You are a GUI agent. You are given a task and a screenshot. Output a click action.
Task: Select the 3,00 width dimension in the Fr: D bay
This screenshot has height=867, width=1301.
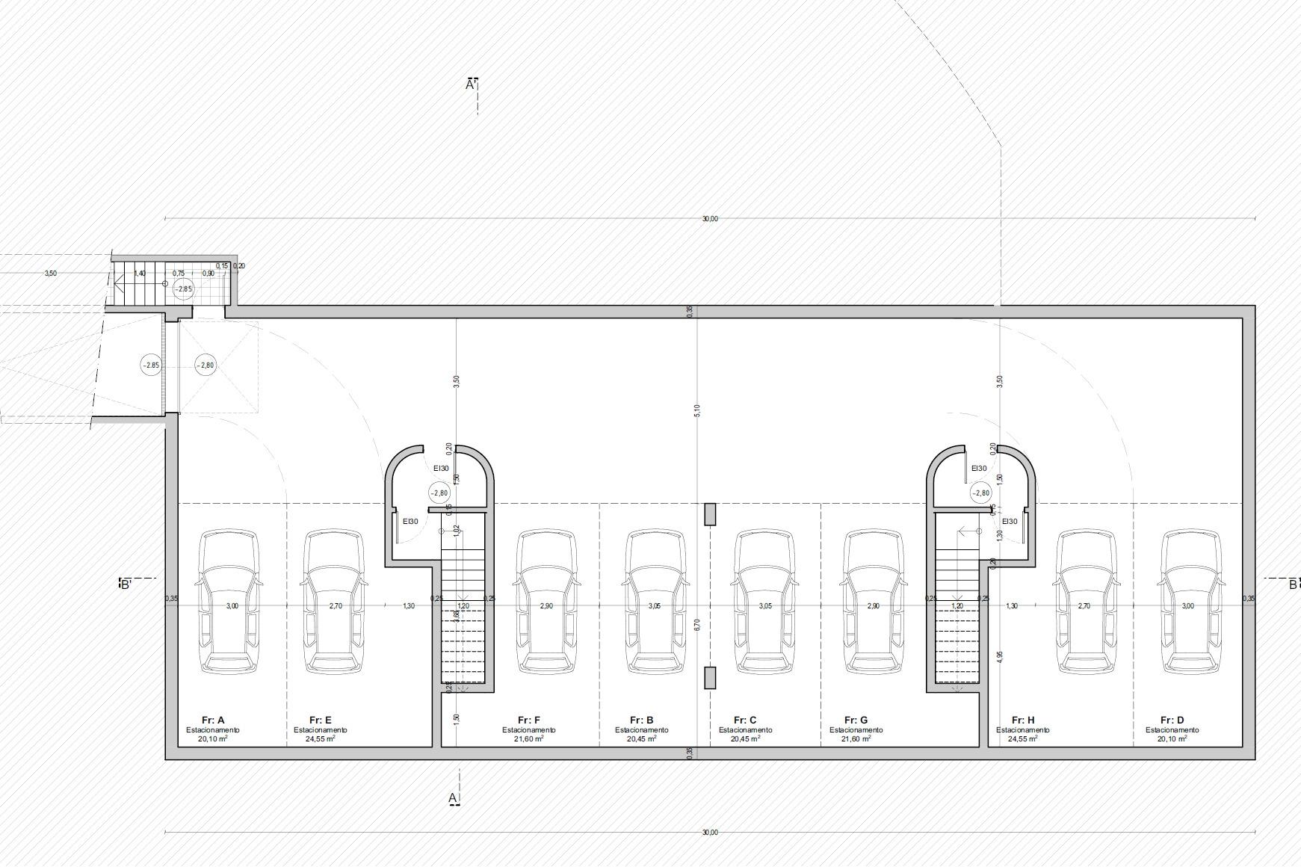coord(1188,606)
